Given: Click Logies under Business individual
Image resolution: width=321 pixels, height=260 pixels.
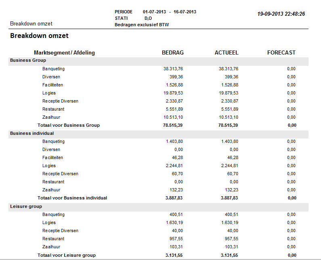Looking at the screenshot, I should tap(49, 166).
